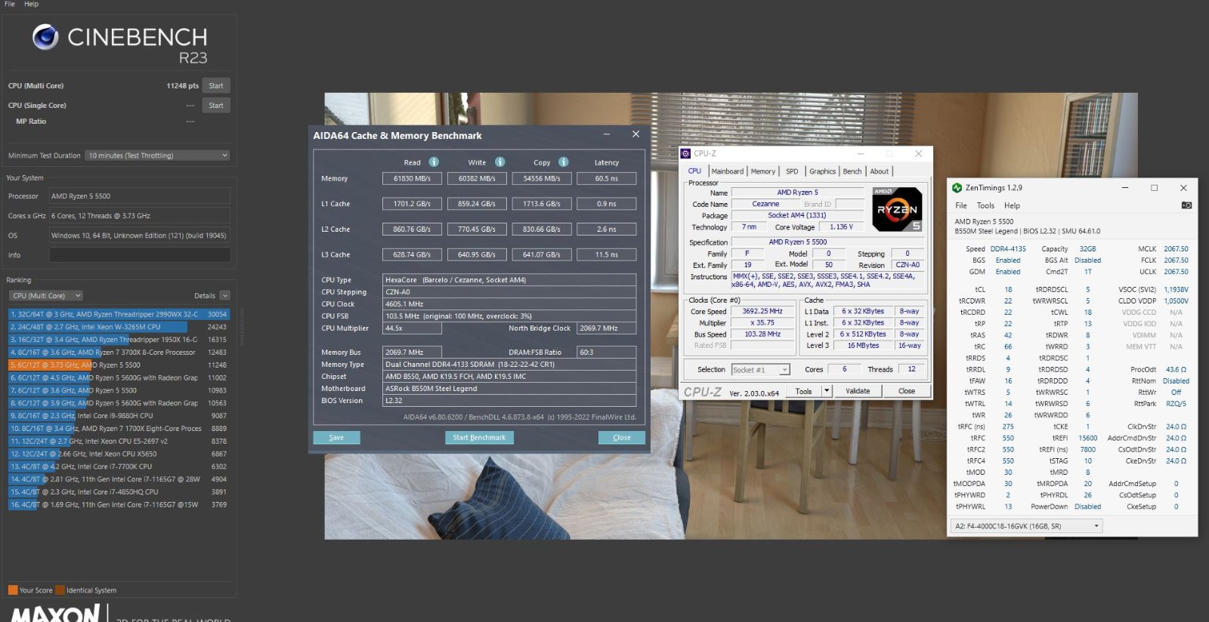The height and width of the screenshot is (622, 1209).
Task: Click the CPU-Z title bar icon
Action: (686, 153)
